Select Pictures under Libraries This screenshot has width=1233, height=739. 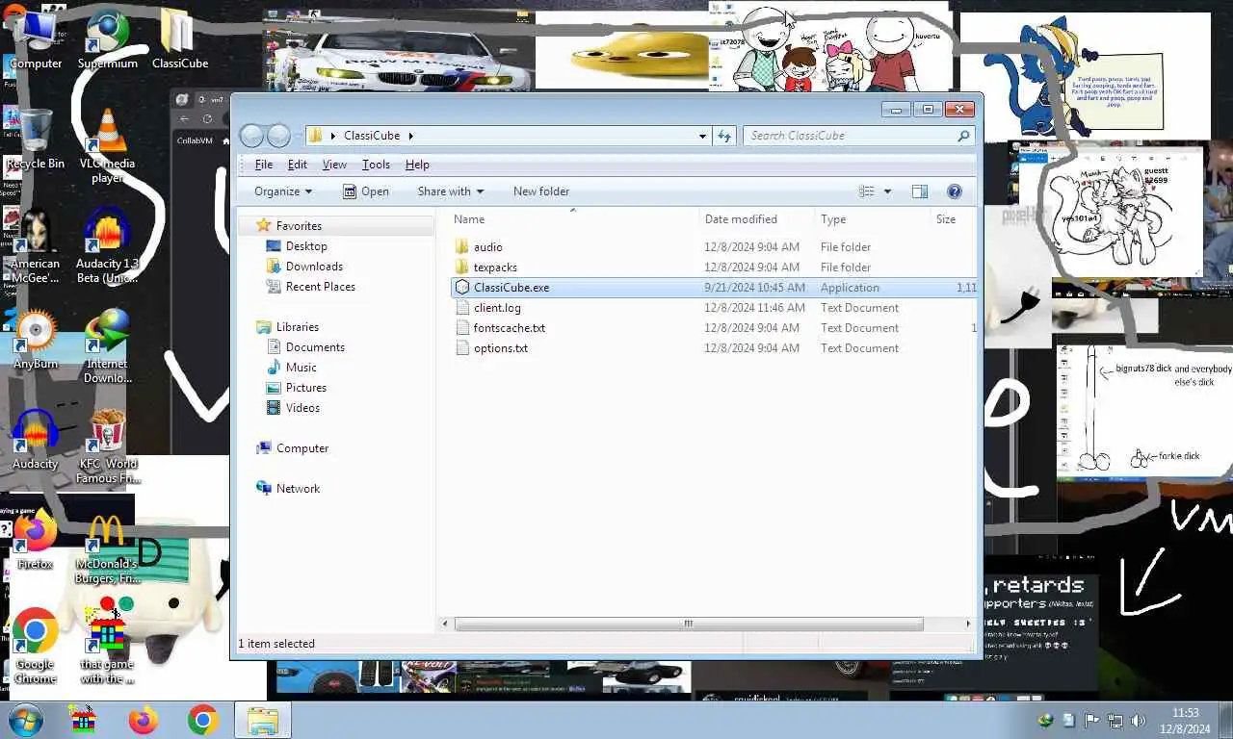pyautogui.click(x=306, y=388)
